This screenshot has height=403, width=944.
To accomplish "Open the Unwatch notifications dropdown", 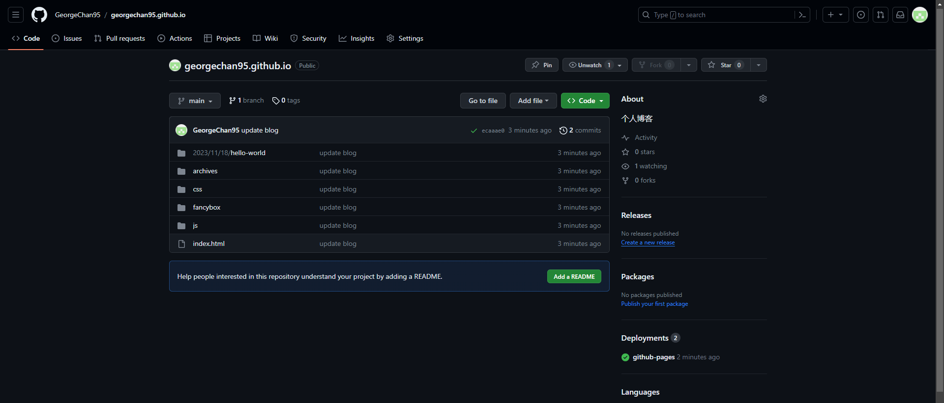I will (595, 65).
